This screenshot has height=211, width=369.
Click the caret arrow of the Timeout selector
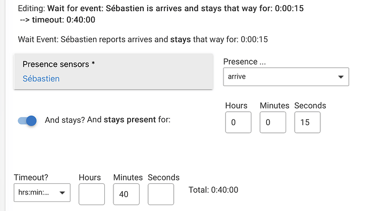pyautogui.click(x=62, y=193)
